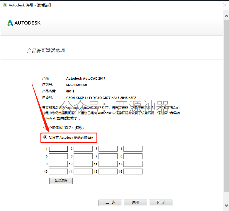The height and width of the screenshot is (211, 229).
Task: Click activation code field 9
Action: (58, 164)
